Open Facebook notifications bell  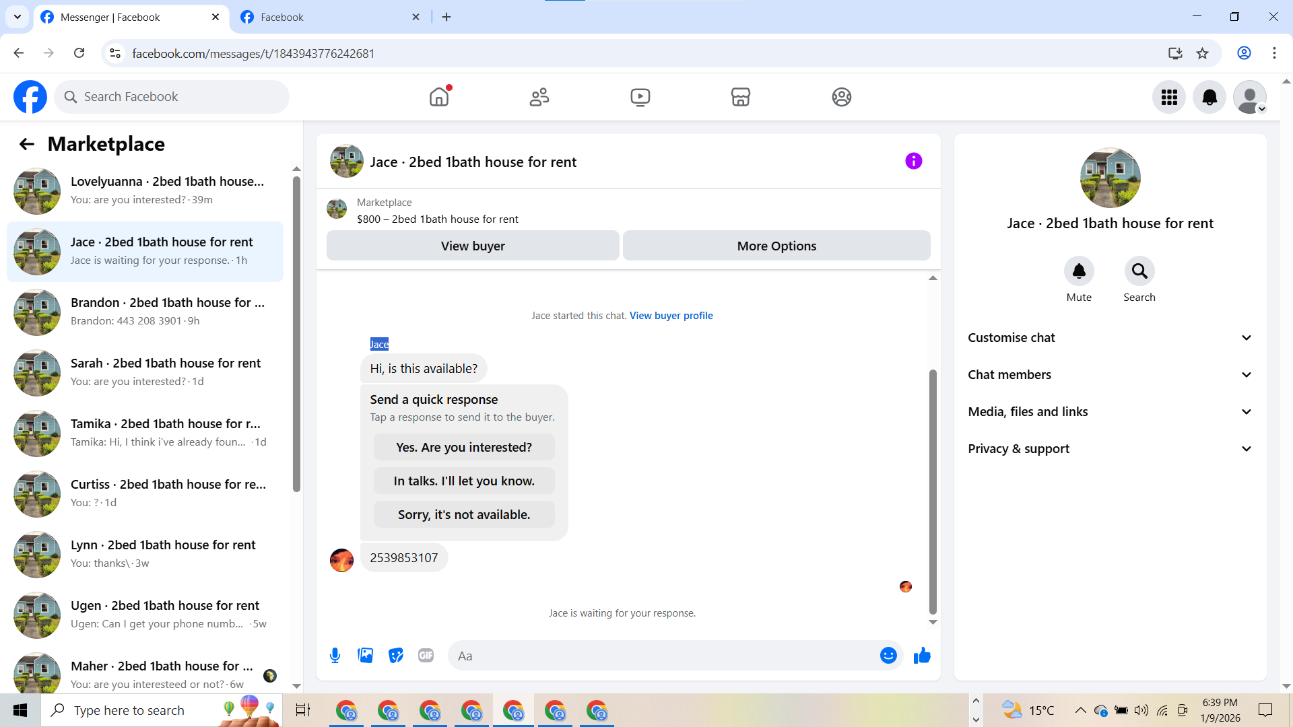point(1209,97)
